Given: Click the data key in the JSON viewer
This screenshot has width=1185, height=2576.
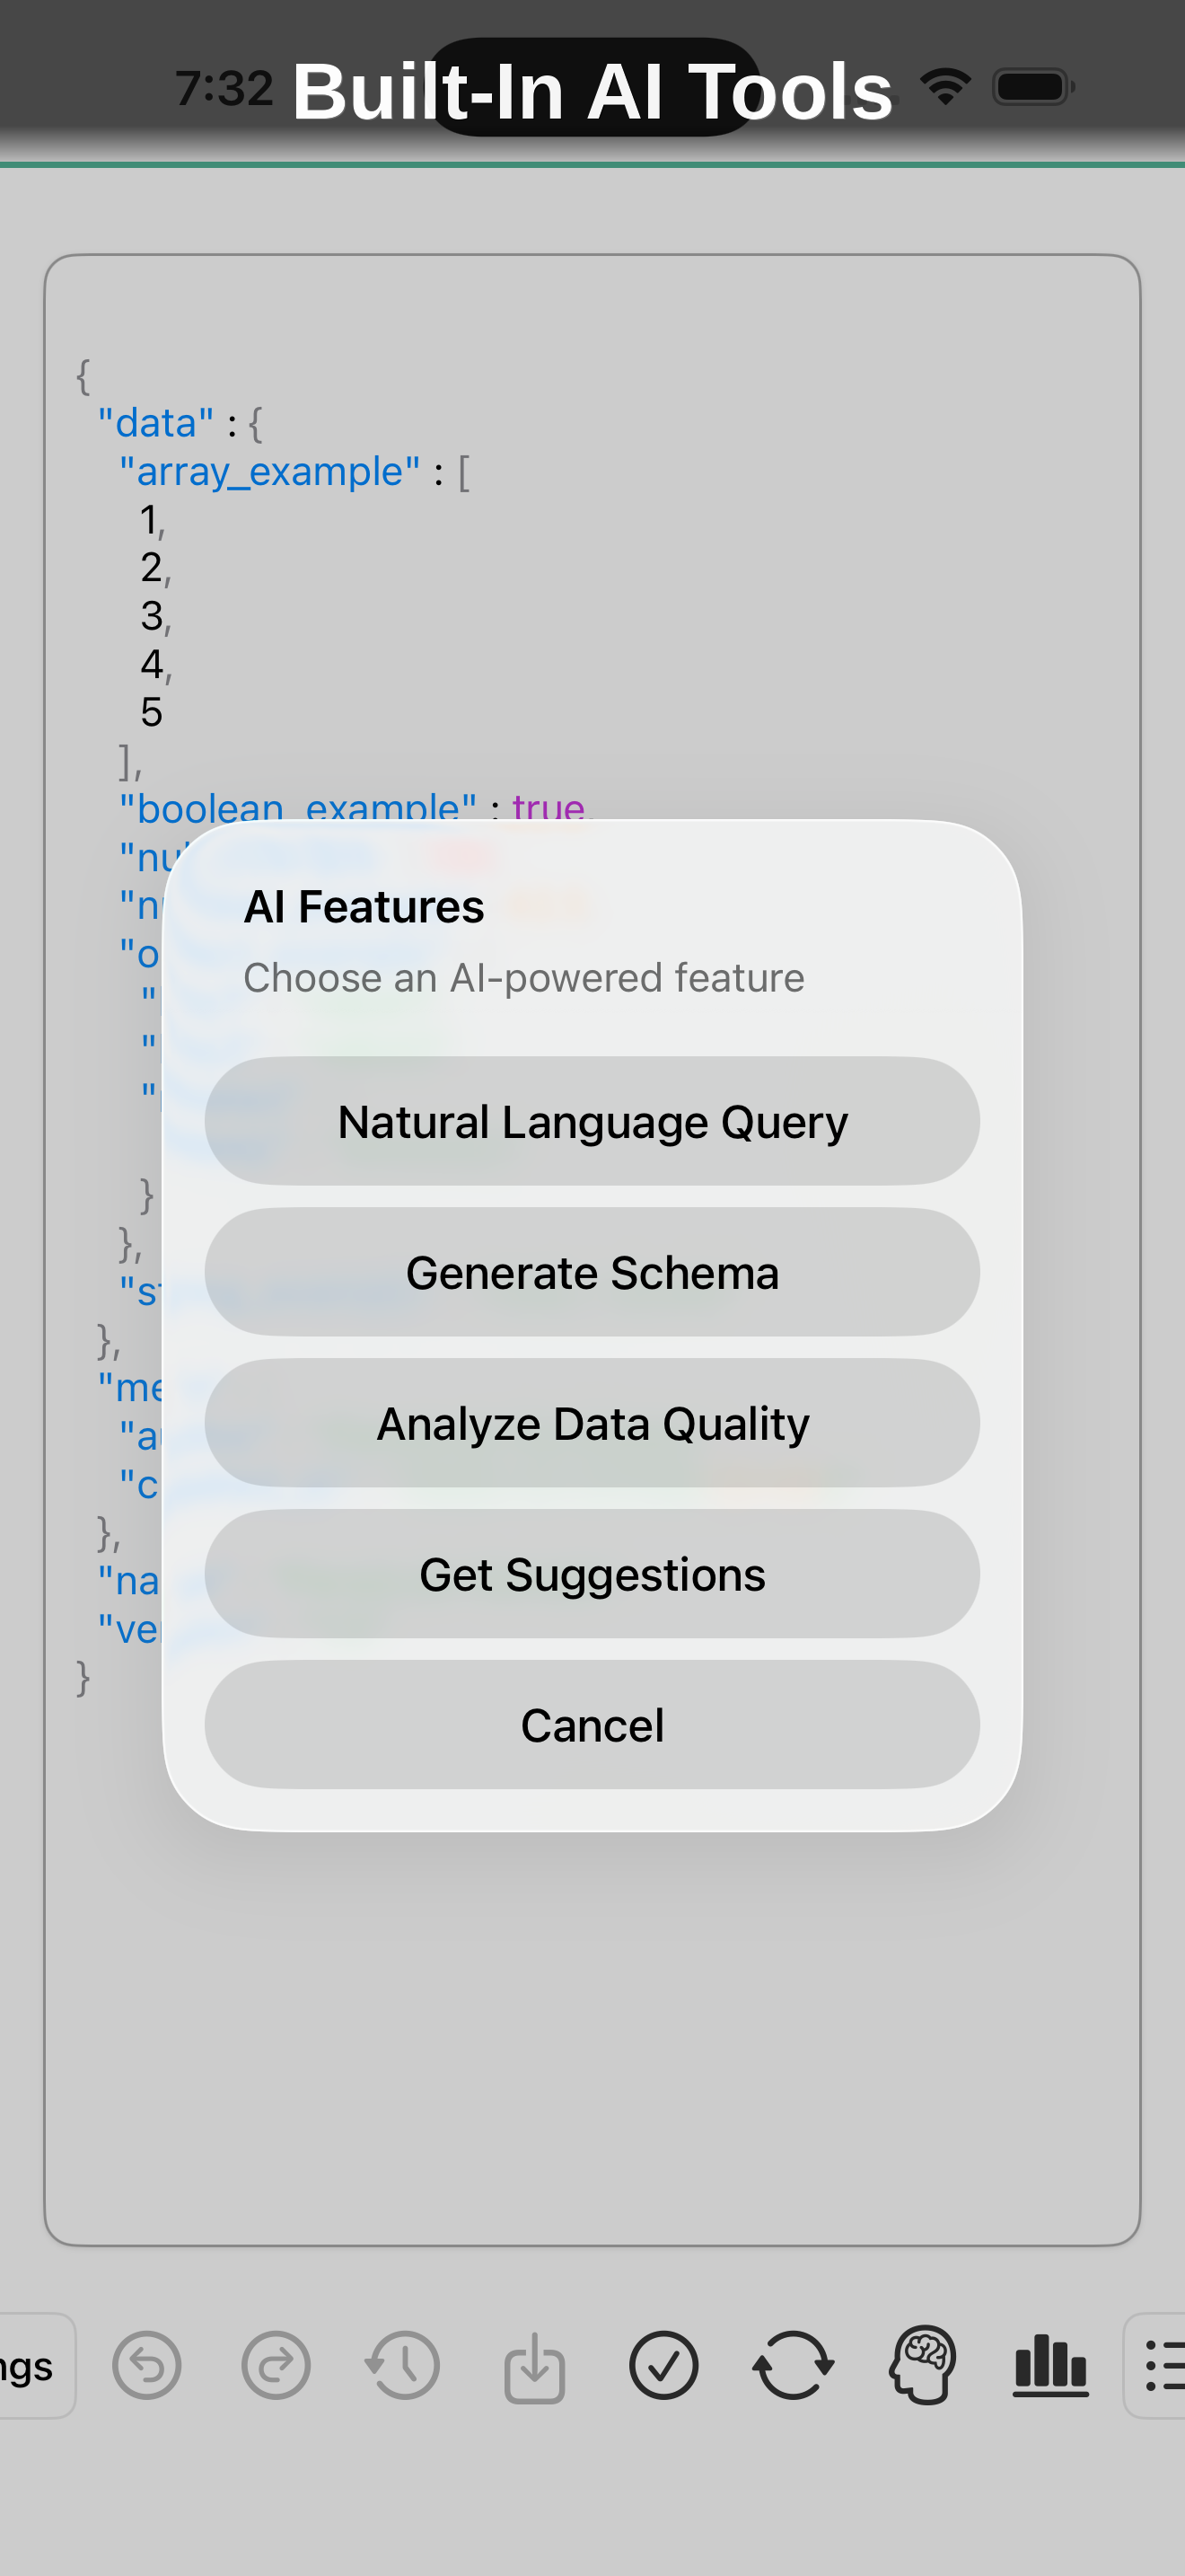Looking at the screenshot, I should pyautogui.click(x=155, y=423).
